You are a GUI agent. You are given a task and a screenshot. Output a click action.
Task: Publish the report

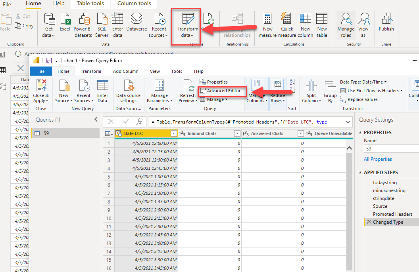click(386, 23)
